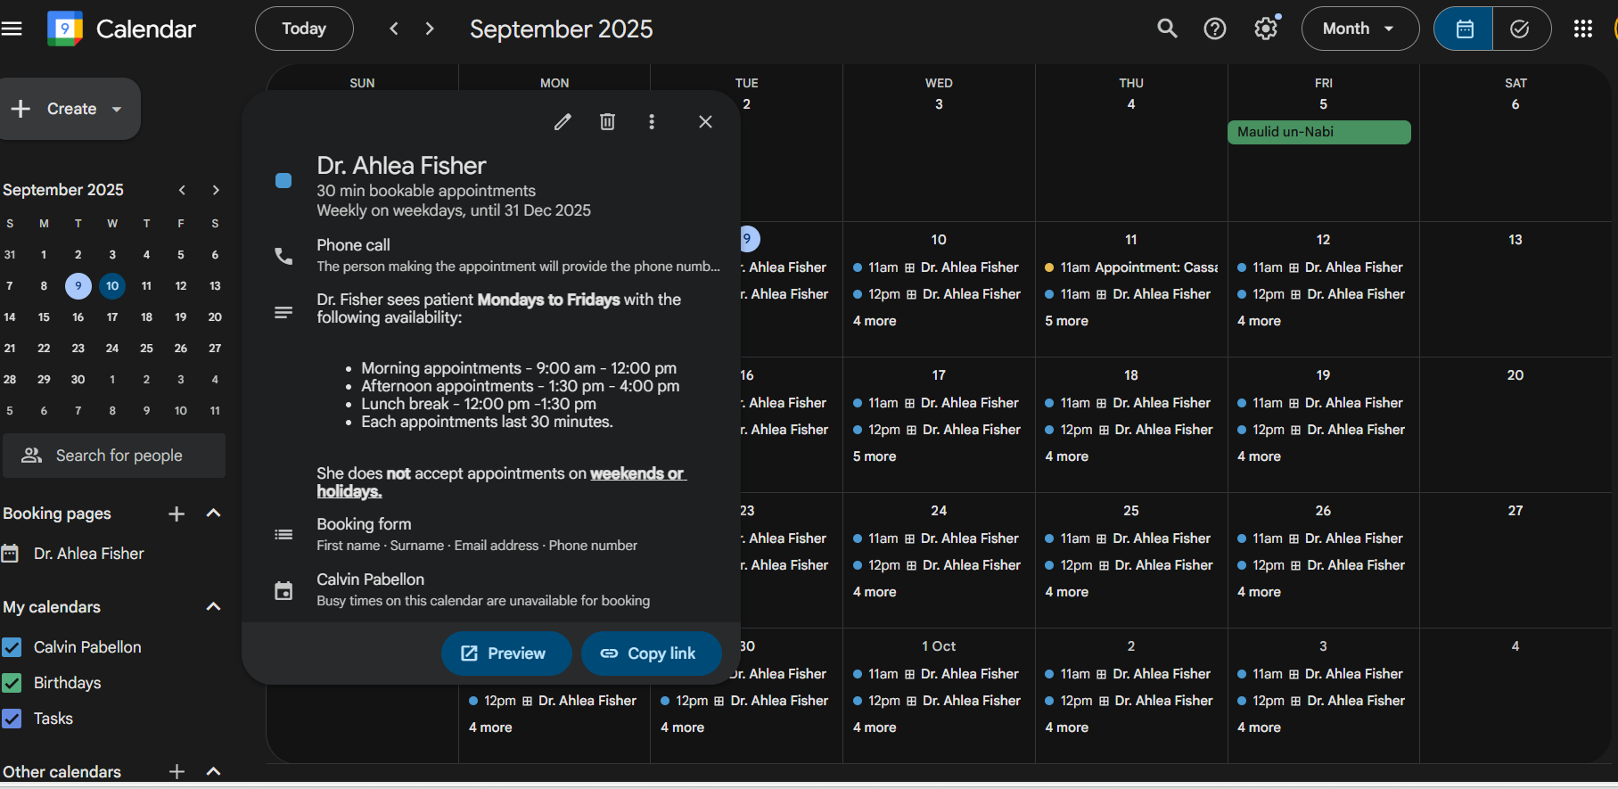Collapse the My calendars section

click(x=213, y=607)
